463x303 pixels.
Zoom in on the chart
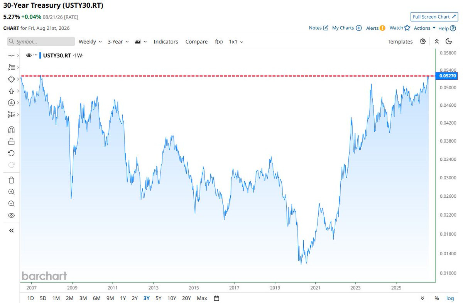11,192
